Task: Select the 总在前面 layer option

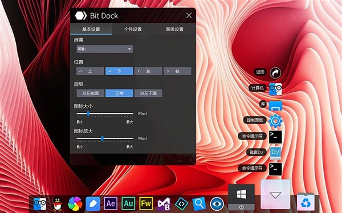Action: click(90, 93)
